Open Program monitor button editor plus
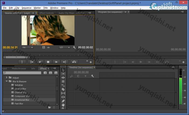This screenshot has width=189, height=115. [x=183, y=62]
